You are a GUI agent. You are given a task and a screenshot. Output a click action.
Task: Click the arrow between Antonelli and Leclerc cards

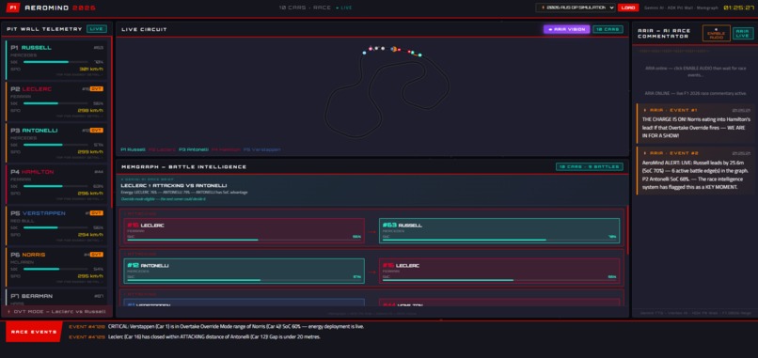pyautogui.click(x=371, y=272)
